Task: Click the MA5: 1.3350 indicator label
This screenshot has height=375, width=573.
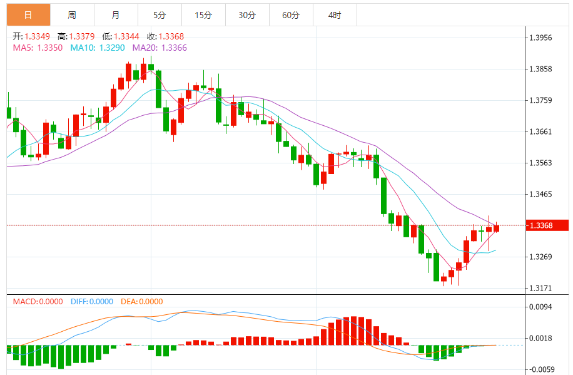Action: pyautogui.click(x=38, y=48)
